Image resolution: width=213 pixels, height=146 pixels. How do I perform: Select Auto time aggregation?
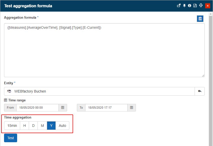[62, 126]
